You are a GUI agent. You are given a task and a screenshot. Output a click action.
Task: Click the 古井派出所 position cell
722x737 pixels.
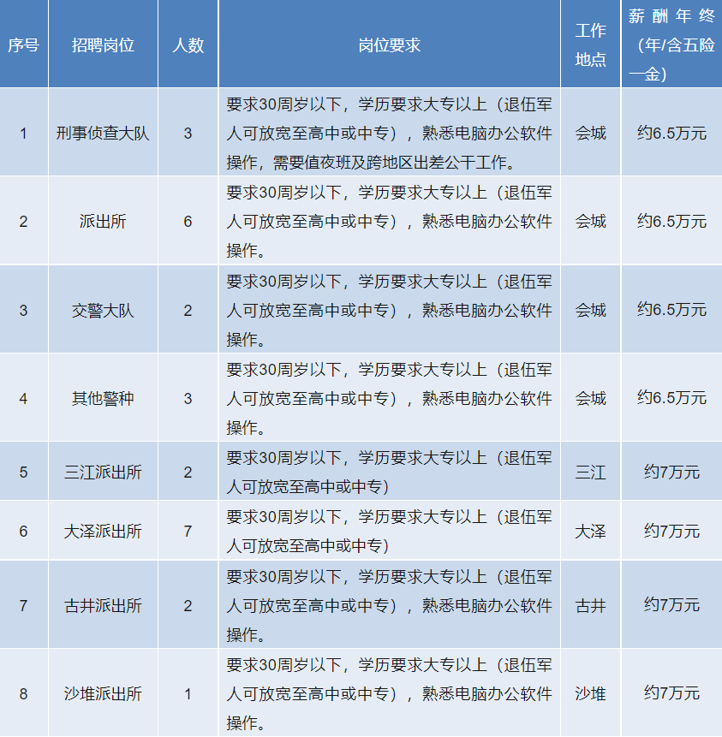click(x=103, y=605)
